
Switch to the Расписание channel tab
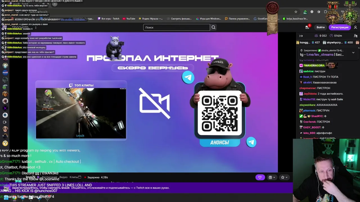(x=49, y=177)
